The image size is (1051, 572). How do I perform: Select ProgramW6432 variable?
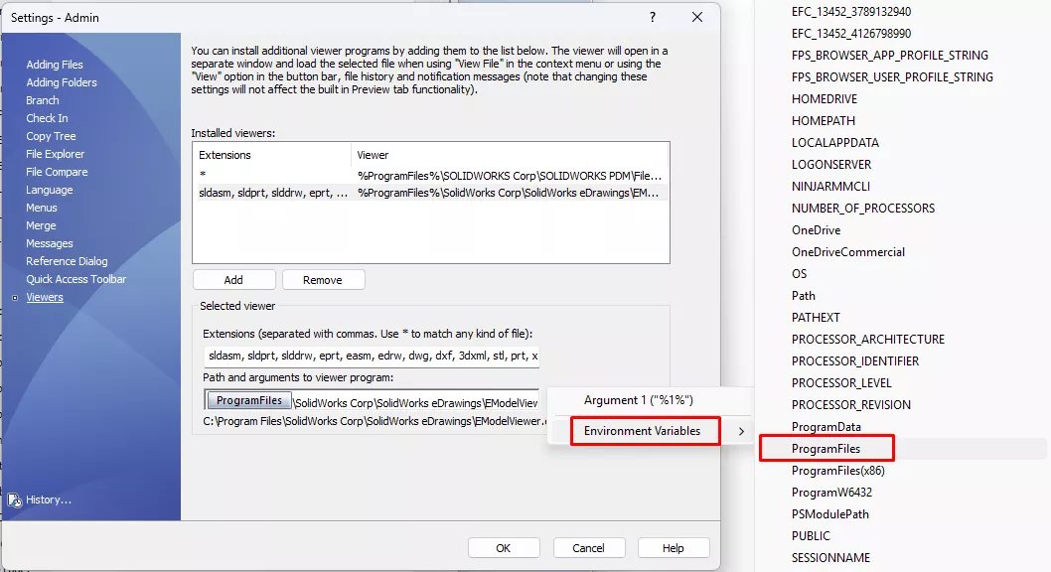(x=831, y=493)
